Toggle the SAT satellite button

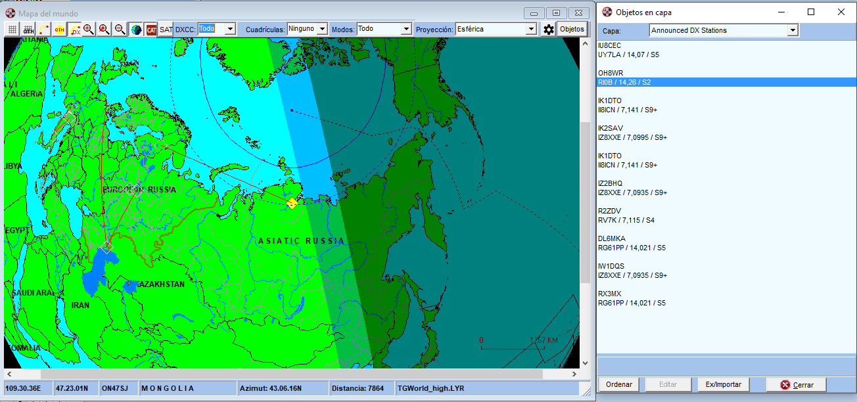(x=166, y=30)
